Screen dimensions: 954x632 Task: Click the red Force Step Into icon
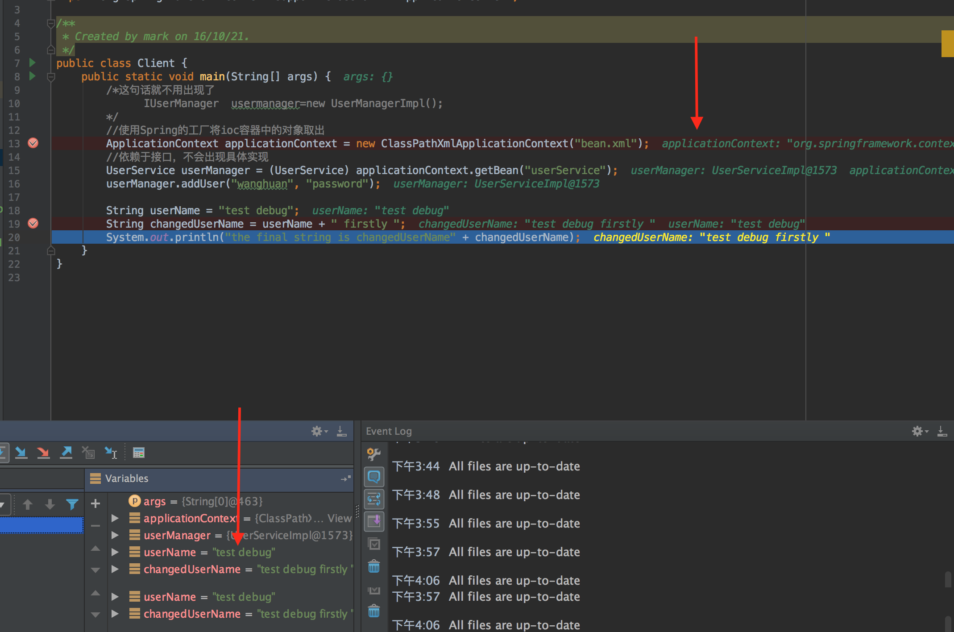43,453
